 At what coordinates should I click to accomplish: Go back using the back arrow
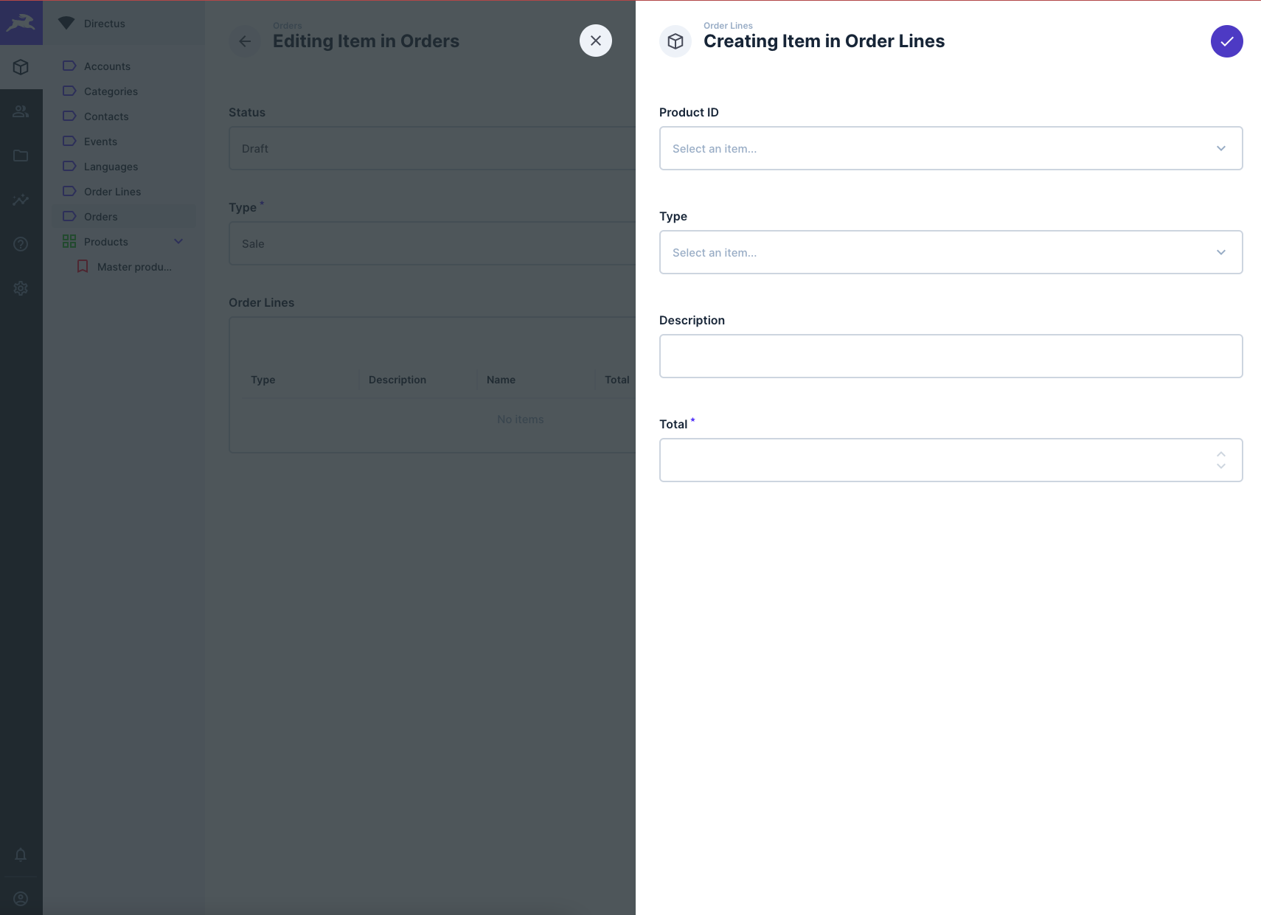tap(246, 41)
